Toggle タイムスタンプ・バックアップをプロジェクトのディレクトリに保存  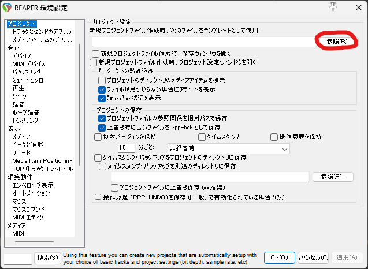98,158
